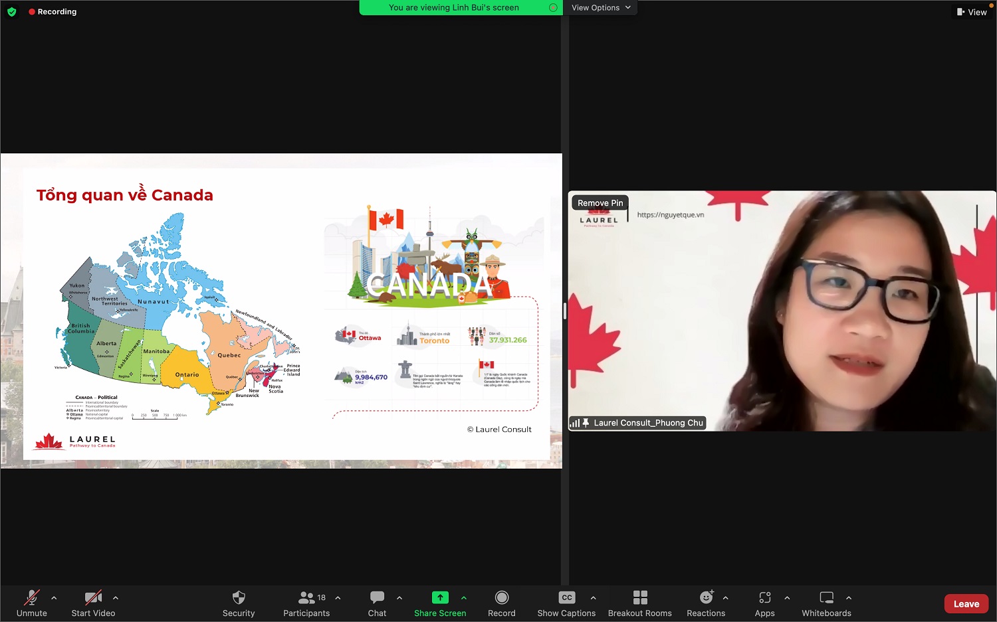This screenshot has width=997, height=622.
Task: Open the Security options
Action: (239, 603)
